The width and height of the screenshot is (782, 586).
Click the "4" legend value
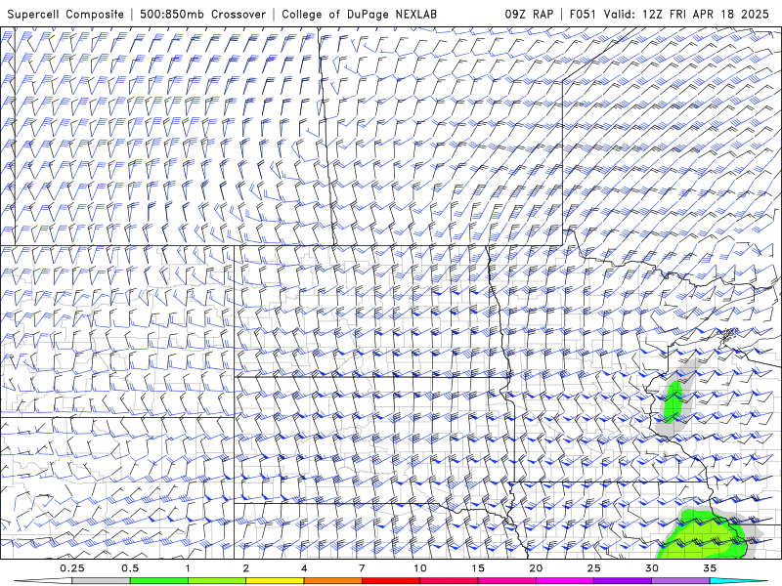304,568
